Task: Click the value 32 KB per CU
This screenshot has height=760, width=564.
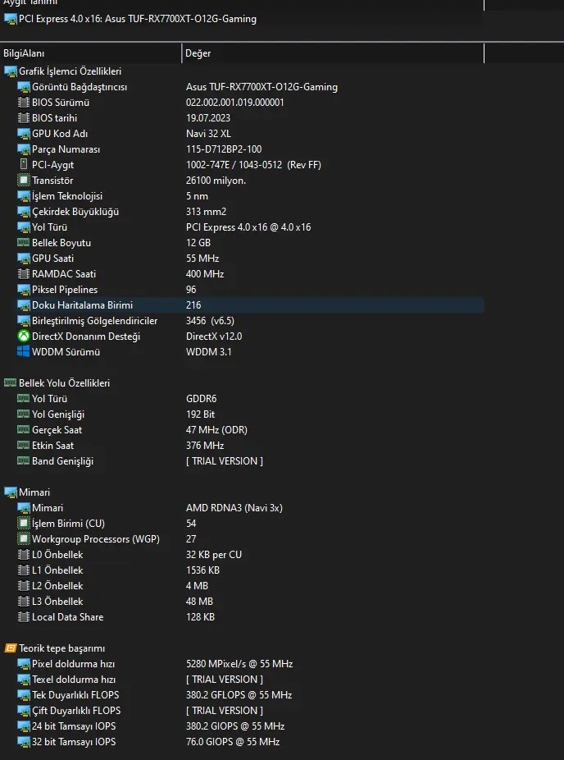Action: click(x=213, y=555)
